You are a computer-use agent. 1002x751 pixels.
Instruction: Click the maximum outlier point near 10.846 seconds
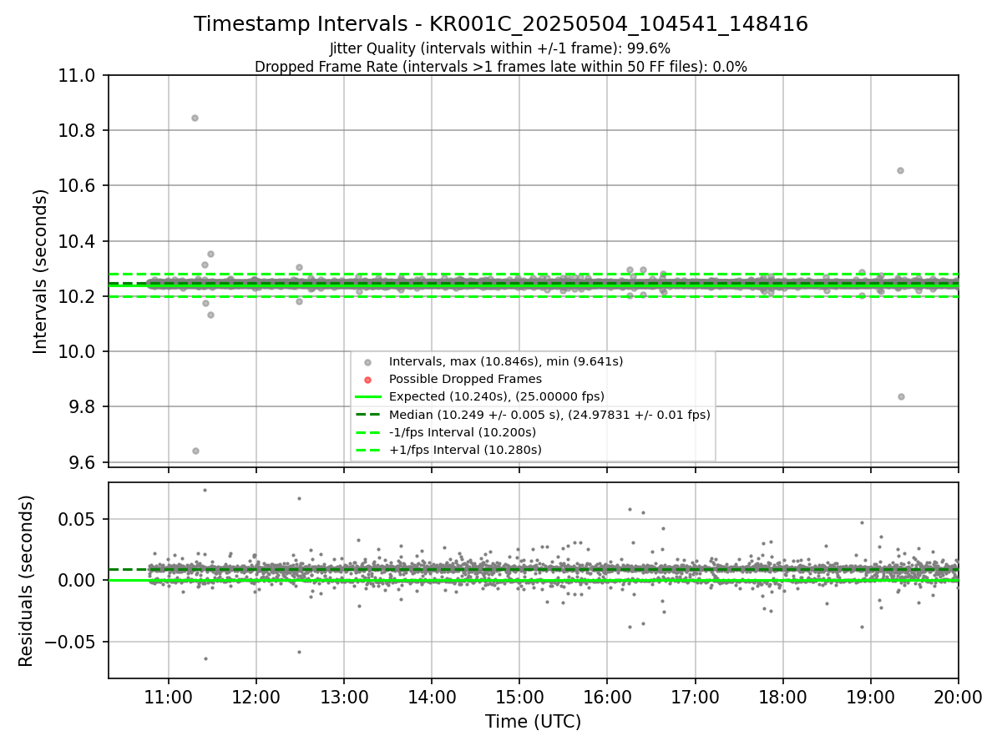click(195, 118)
